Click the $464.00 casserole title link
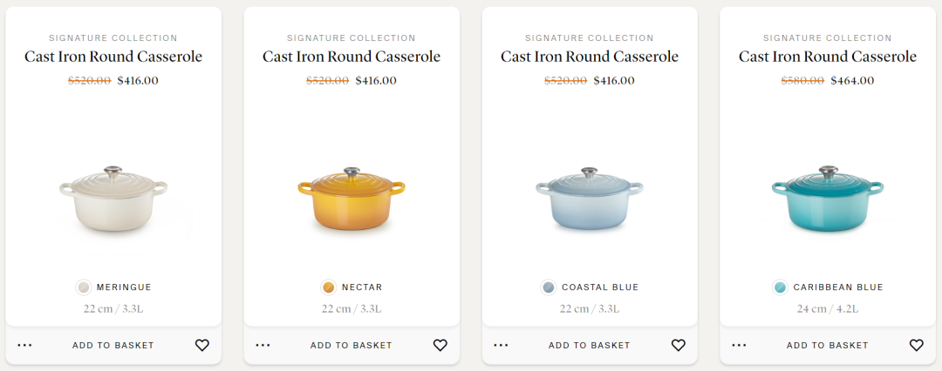Viewport: 942px width, 371px height. pyautogui.click(x=828, y=57)
